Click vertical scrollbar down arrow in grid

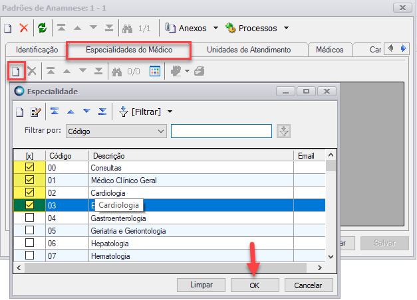click(x=331, y=257)
